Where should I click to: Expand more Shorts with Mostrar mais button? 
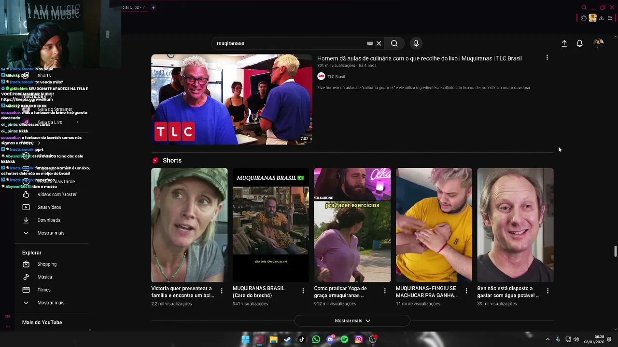tap(352, 320)
